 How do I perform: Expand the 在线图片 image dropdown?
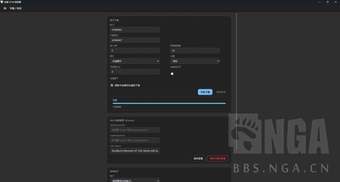click(x=135, y=61)
